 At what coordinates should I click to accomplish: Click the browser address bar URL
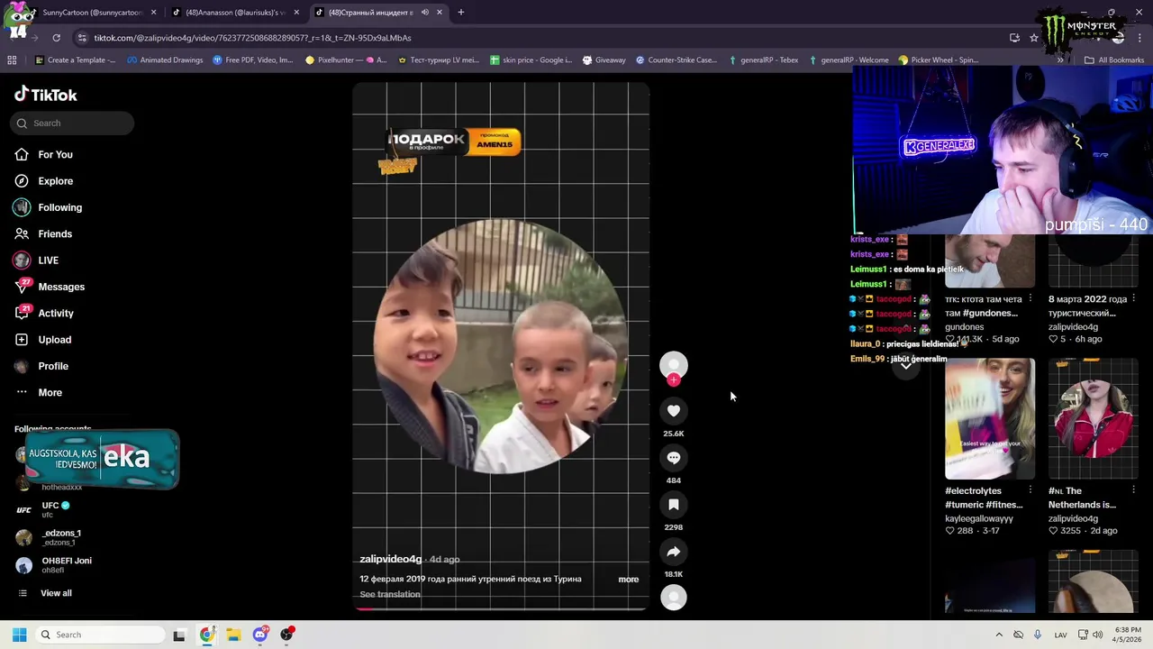tap(252, 38)
